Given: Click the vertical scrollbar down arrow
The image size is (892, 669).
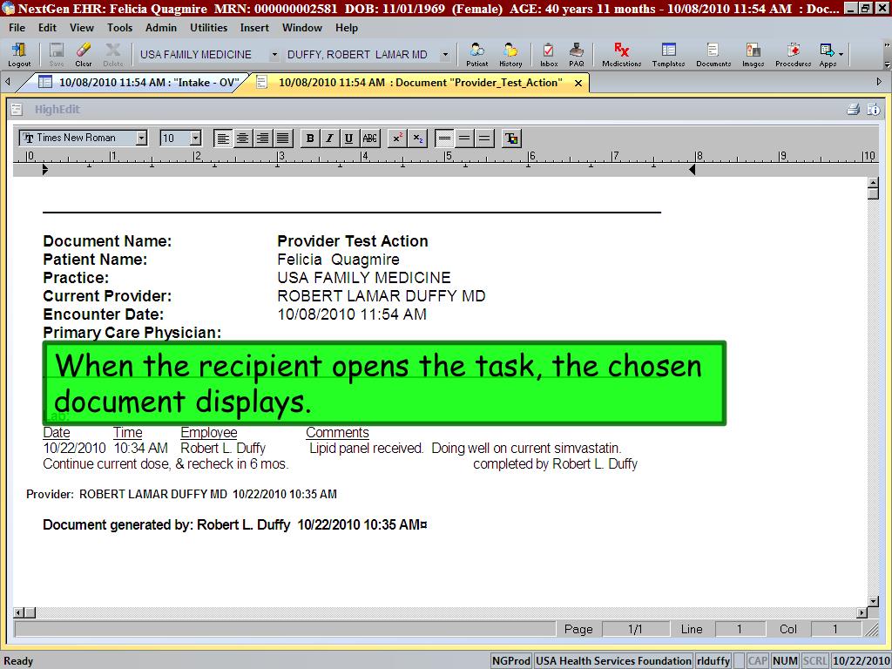Looking at the screenshot, I should tap(873, 601).
